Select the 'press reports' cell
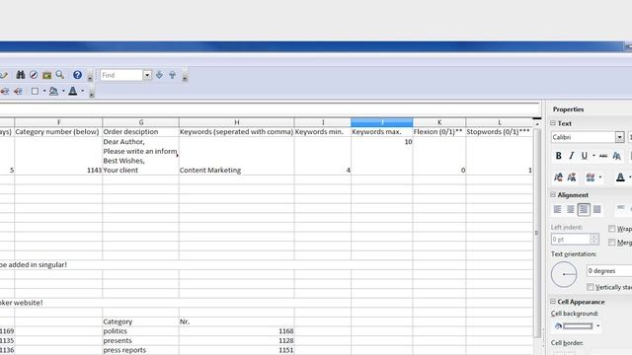632x355 pixels. (x=140, y=350)
